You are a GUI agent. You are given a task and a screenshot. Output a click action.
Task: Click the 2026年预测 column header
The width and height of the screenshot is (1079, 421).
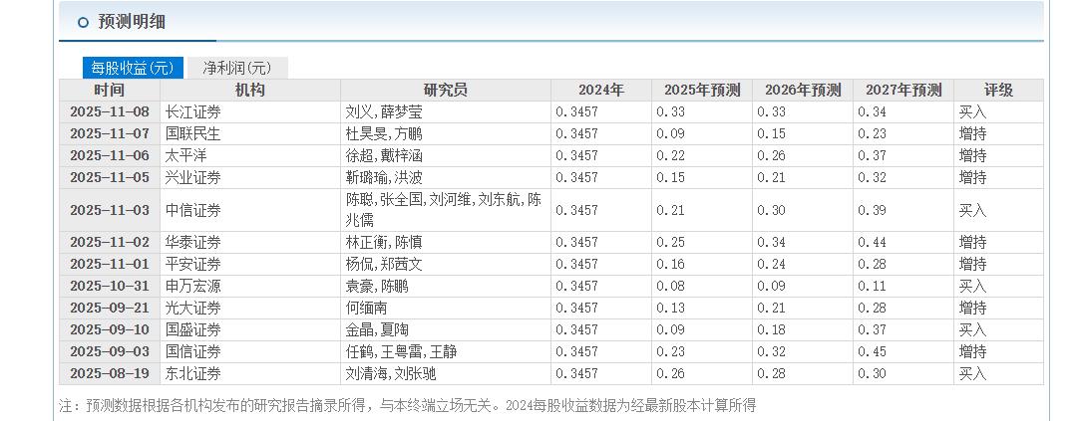pyautogui.click(x=803, y=90)
